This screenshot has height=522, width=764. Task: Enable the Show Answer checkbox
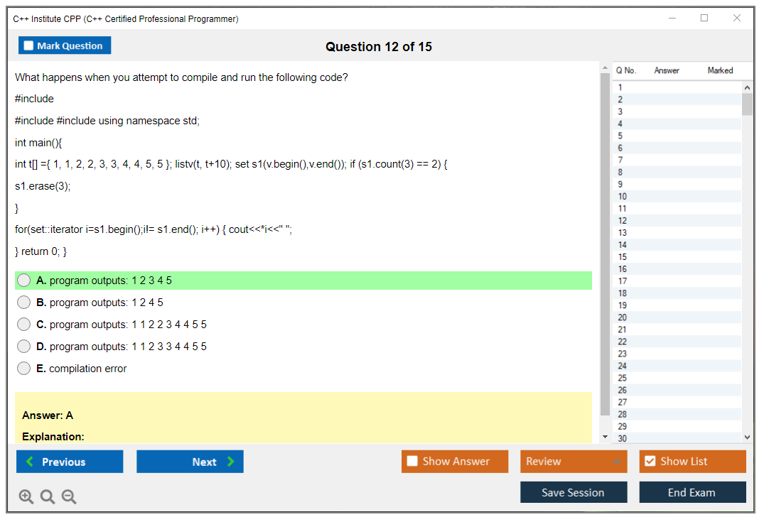(412, 462)
